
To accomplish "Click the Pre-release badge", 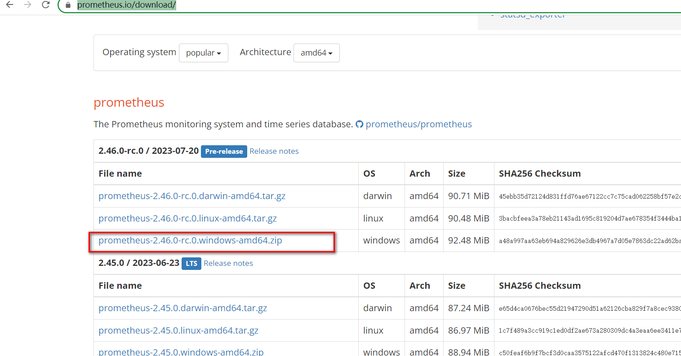I will click(x=224, y=152).
